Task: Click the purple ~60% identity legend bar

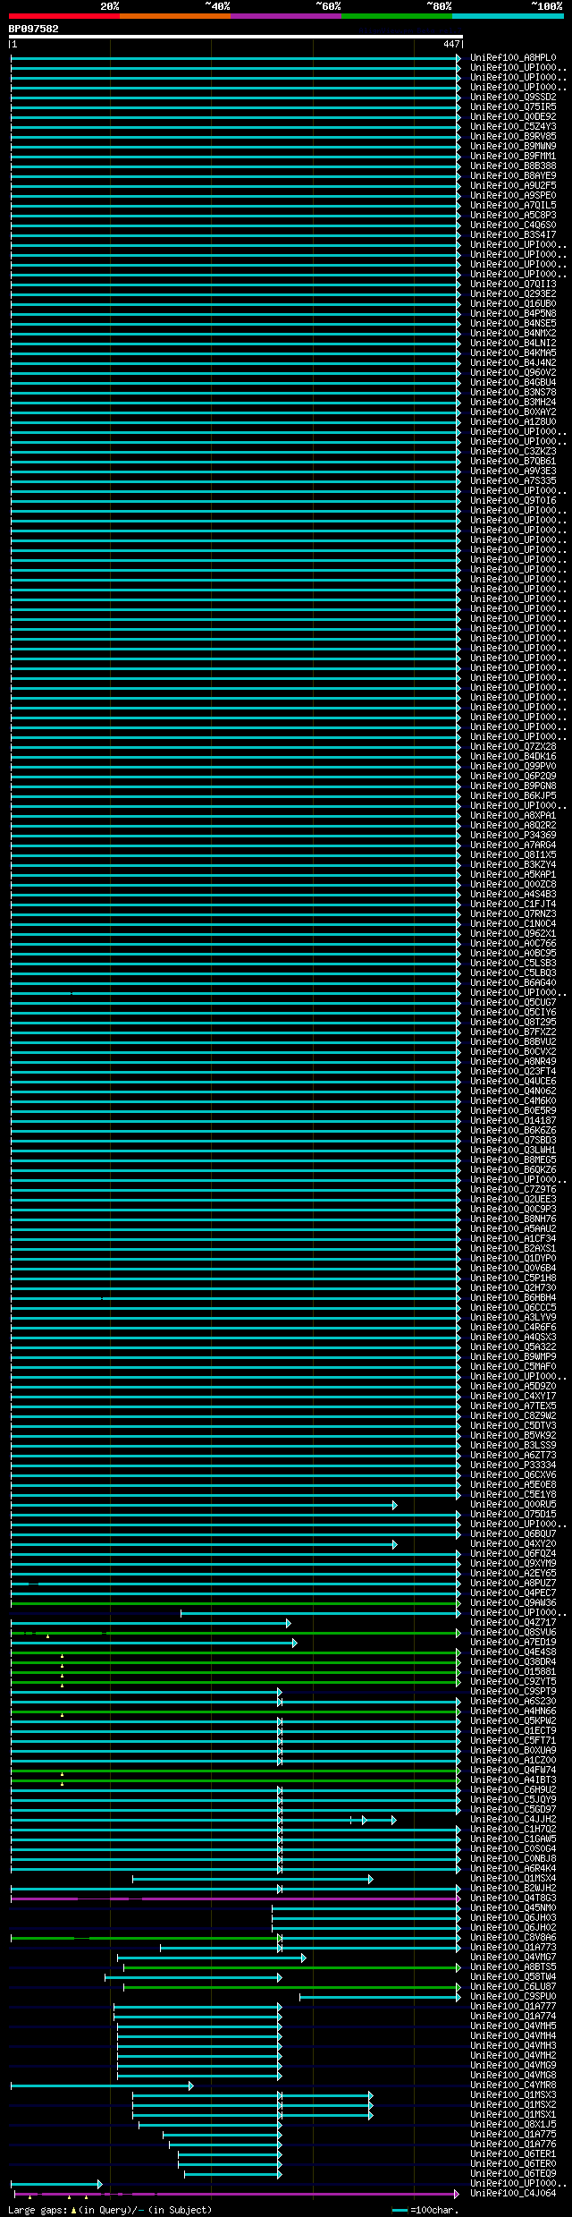Action: click(286, 16)
